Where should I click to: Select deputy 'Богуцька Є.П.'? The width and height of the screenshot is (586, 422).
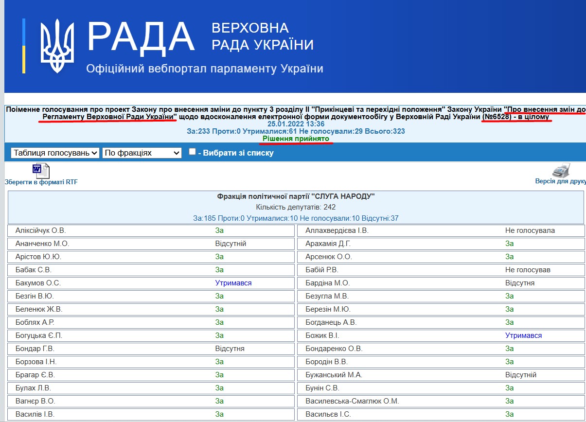(x=39, y=335)
